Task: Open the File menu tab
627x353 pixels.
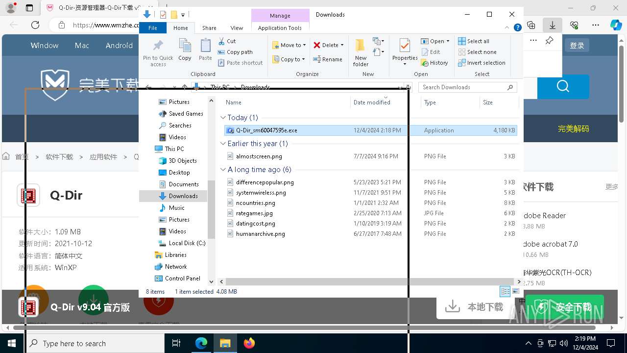Action: click(x=153, y=28)
